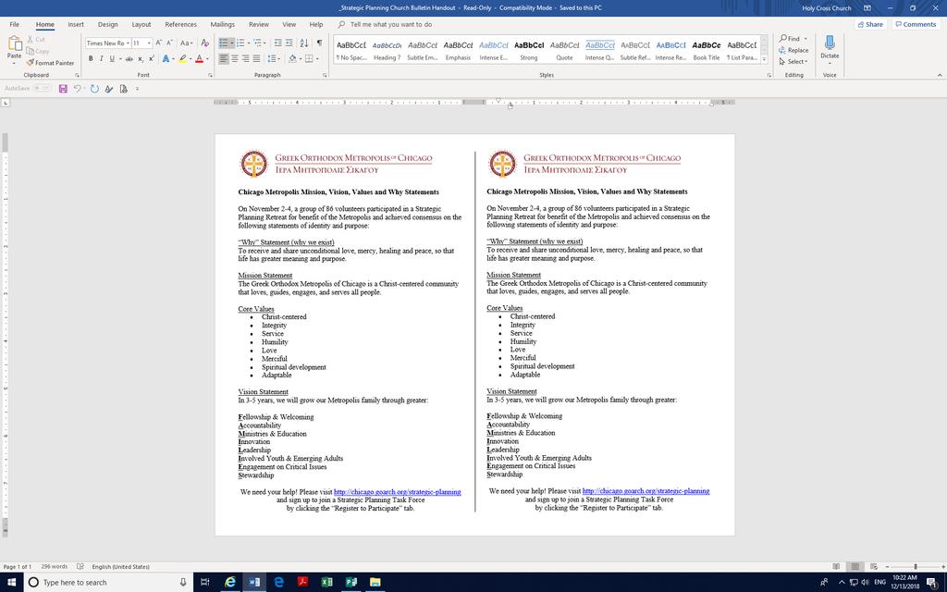Apply the highlight color marker

click(182, 58)
